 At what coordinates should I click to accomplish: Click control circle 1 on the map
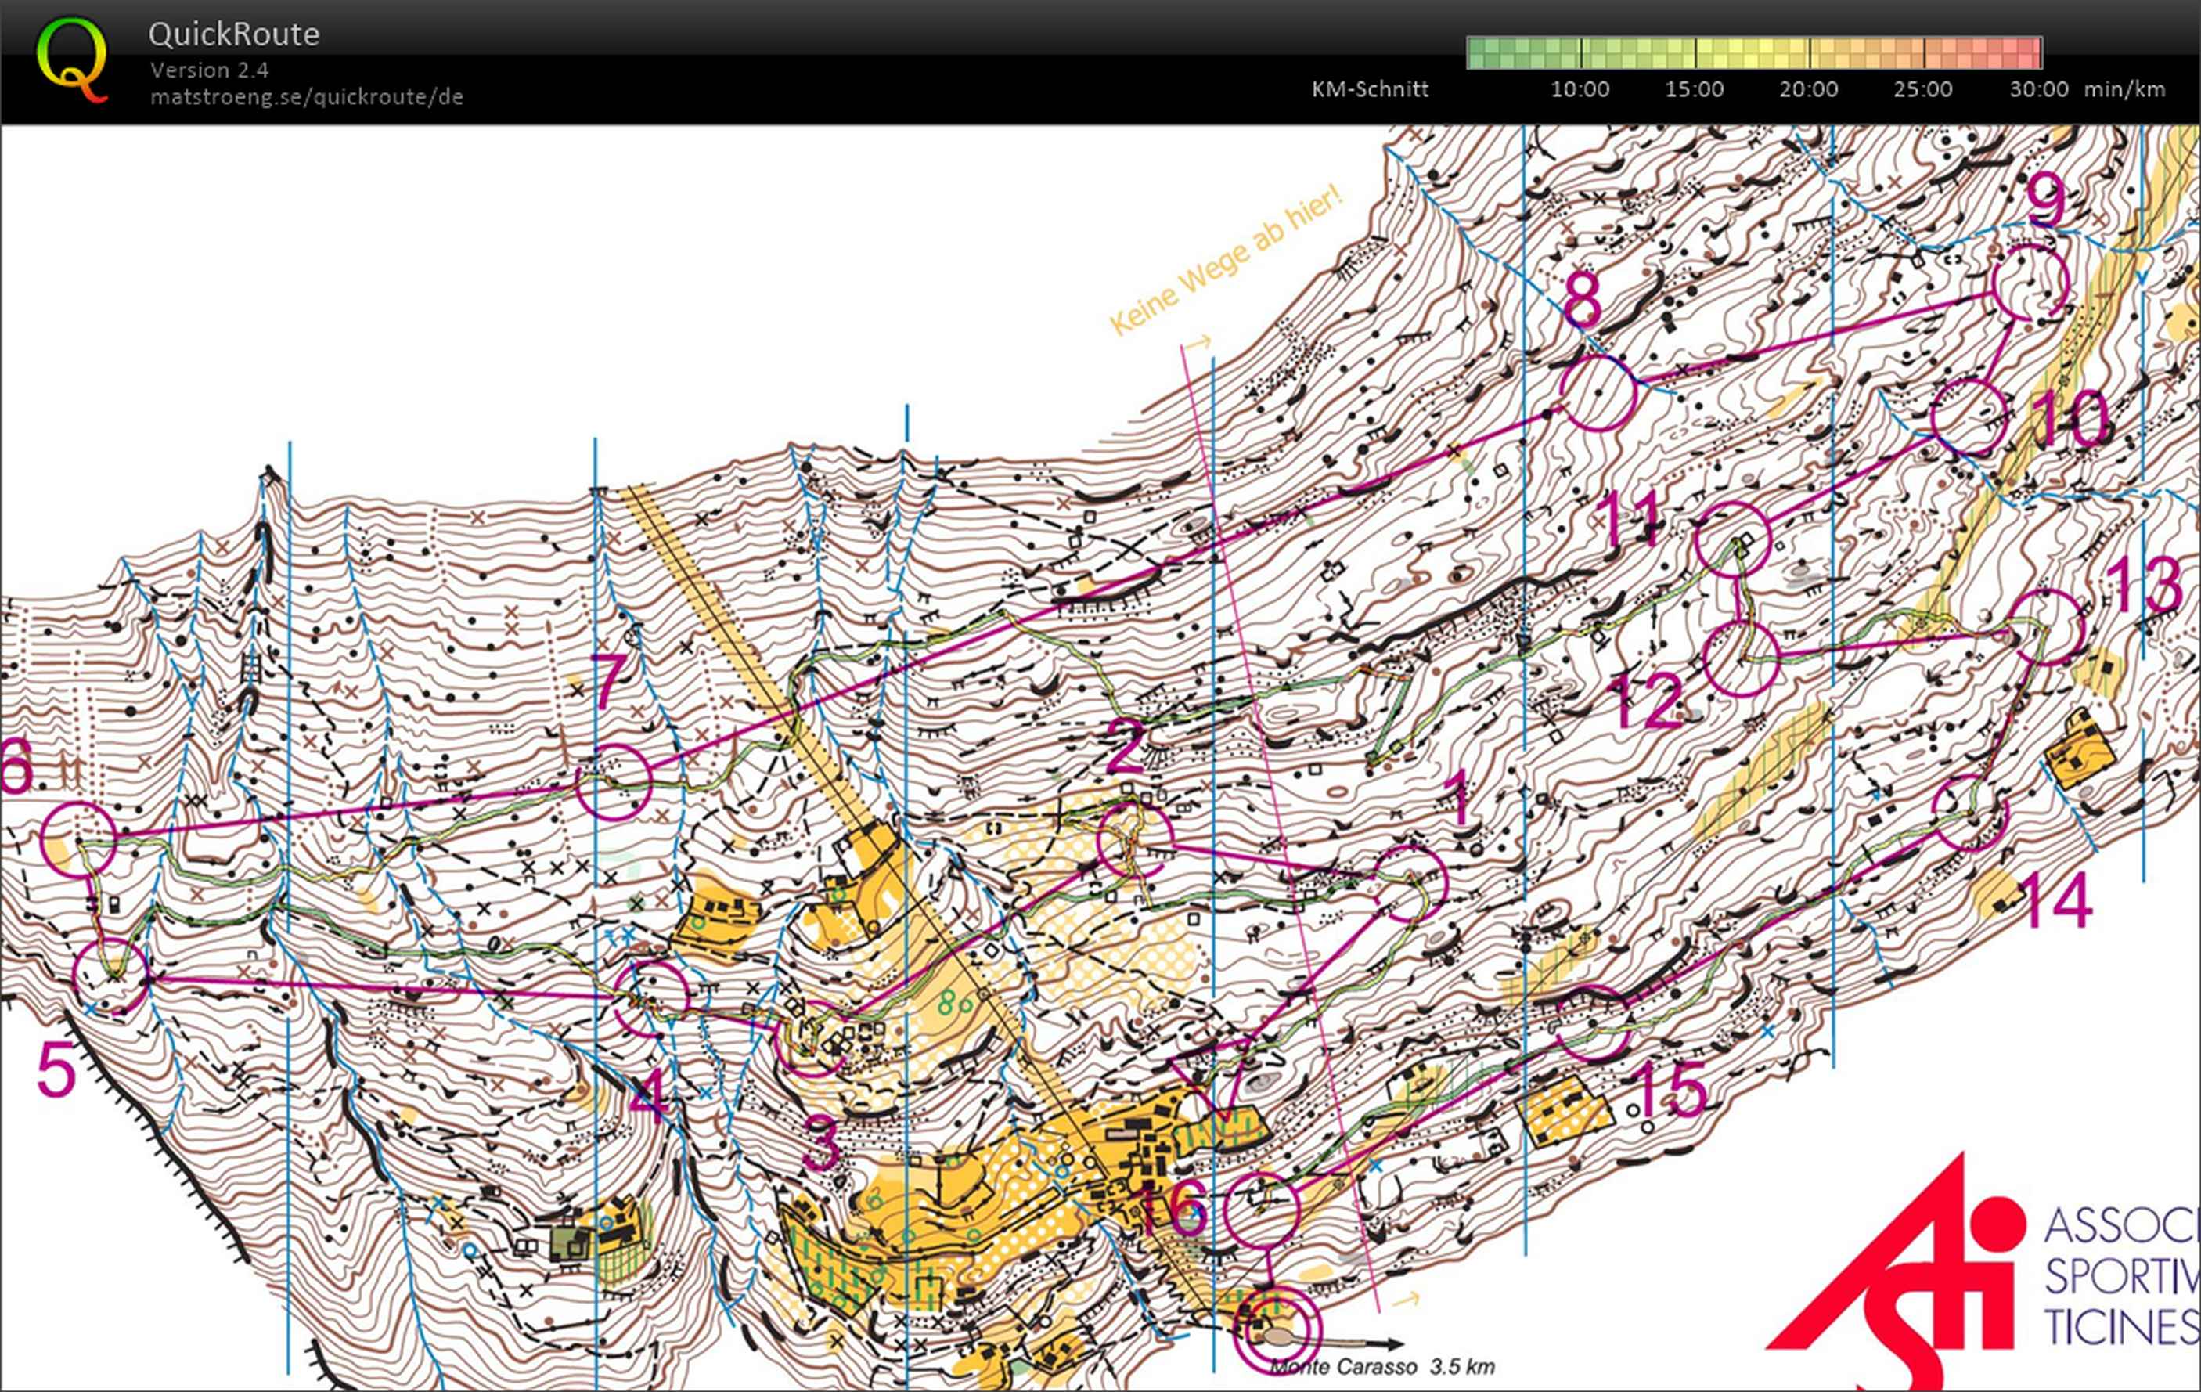pos(1411,882)
